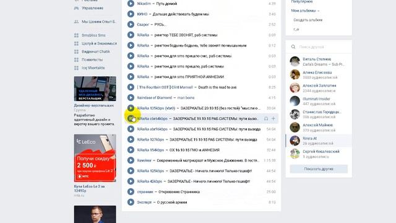Screen dimensions: 396x223
Task: Open Illuminati Insider audio list
Action: click(319, 101)
